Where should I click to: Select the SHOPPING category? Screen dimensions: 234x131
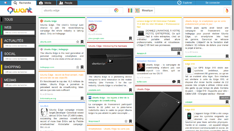pyautogui.click(x=12, y=67)
